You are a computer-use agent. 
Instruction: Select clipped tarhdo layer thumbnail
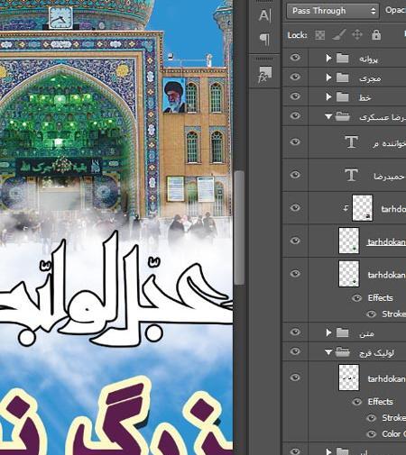[363, 208]
